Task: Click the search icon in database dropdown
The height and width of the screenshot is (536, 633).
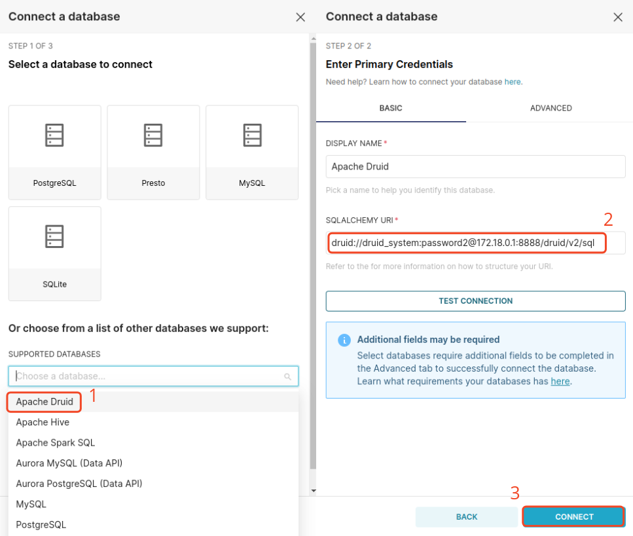Action: pyautogui.click(x=287, y=376)
